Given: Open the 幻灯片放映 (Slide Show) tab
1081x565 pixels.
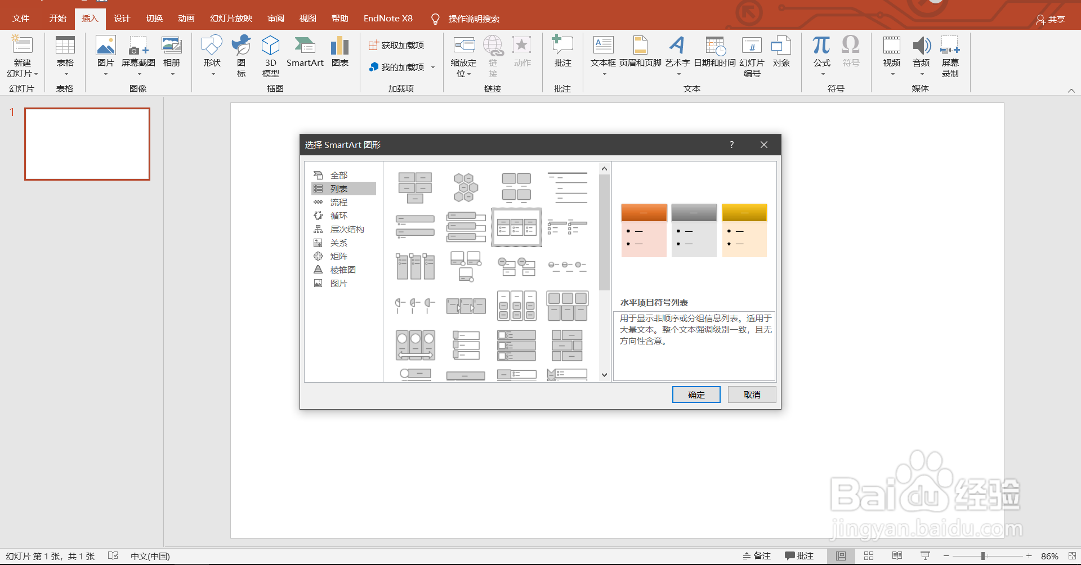Looking at the screenshot, I should 231,19.
